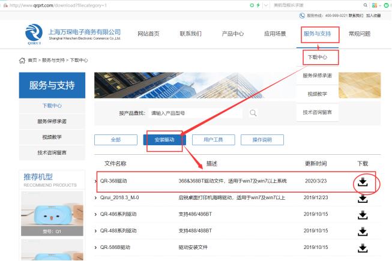The height and width of the screenshot is (261, 392).
Task: Select 服务保修承诺 in the dropdown menu
Action: point(318,76)
